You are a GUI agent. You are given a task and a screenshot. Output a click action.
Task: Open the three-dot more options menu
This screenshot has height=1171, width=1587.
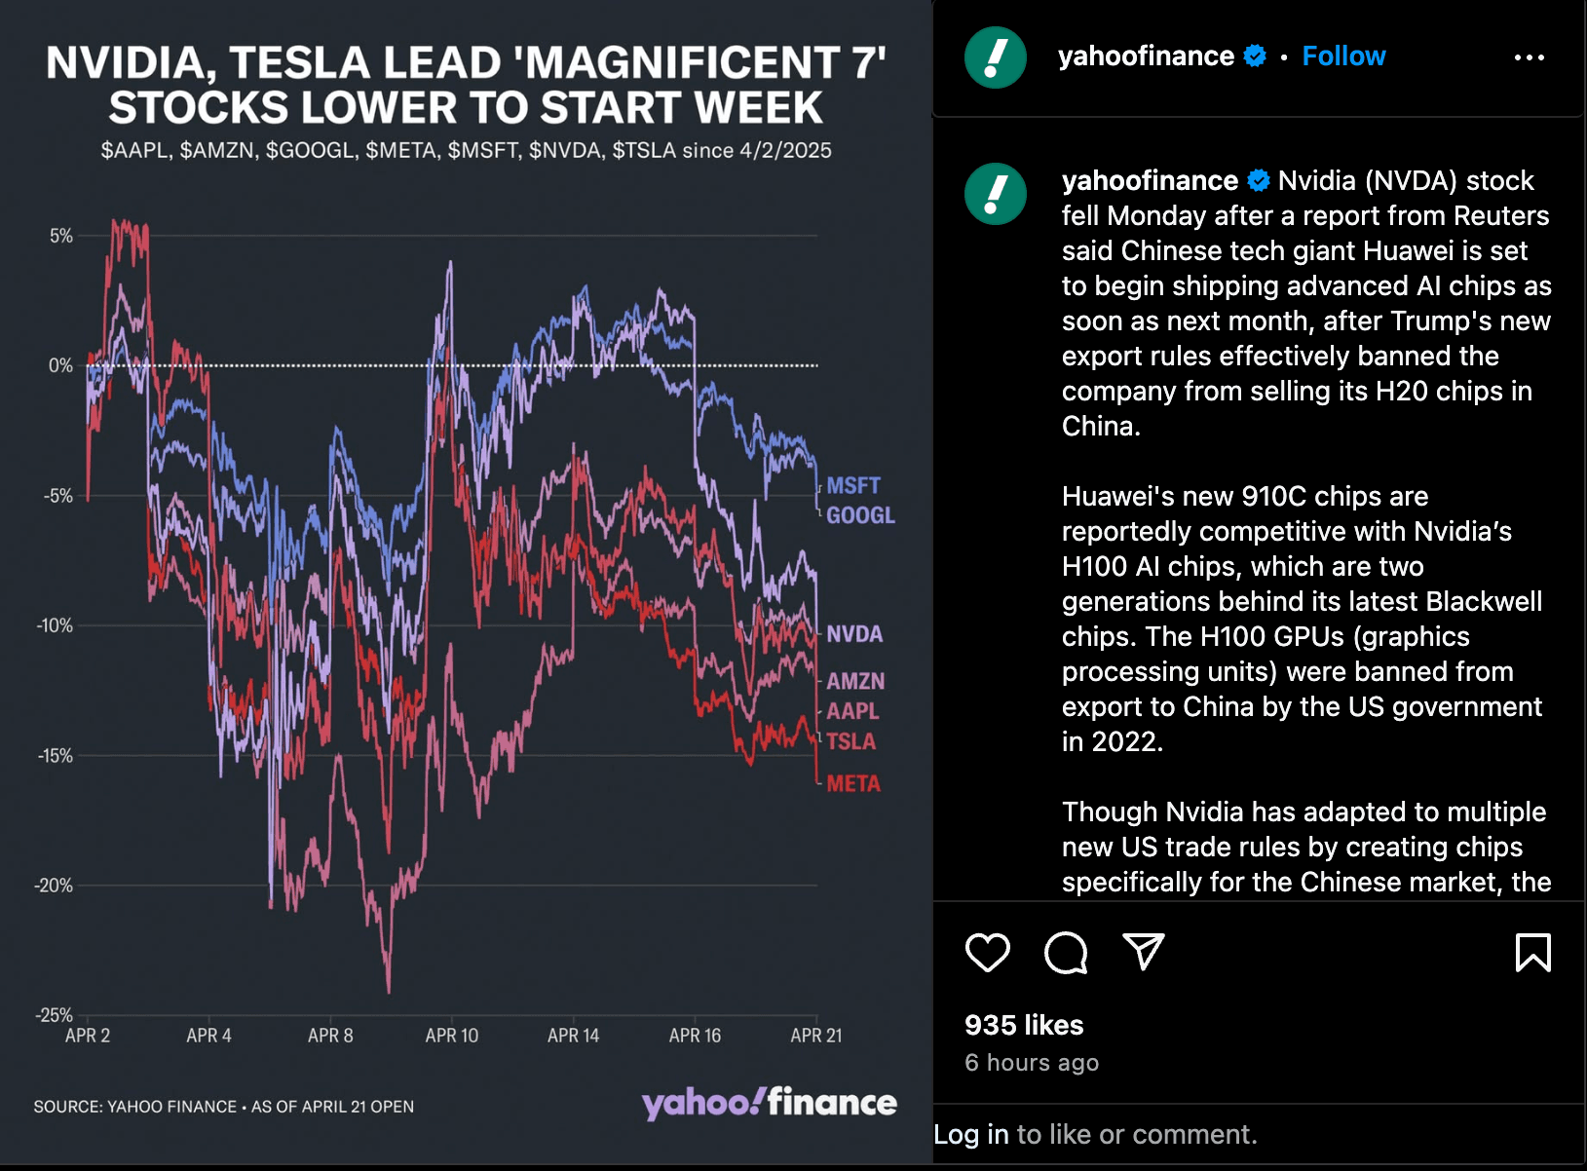[x=1529, y=57]
